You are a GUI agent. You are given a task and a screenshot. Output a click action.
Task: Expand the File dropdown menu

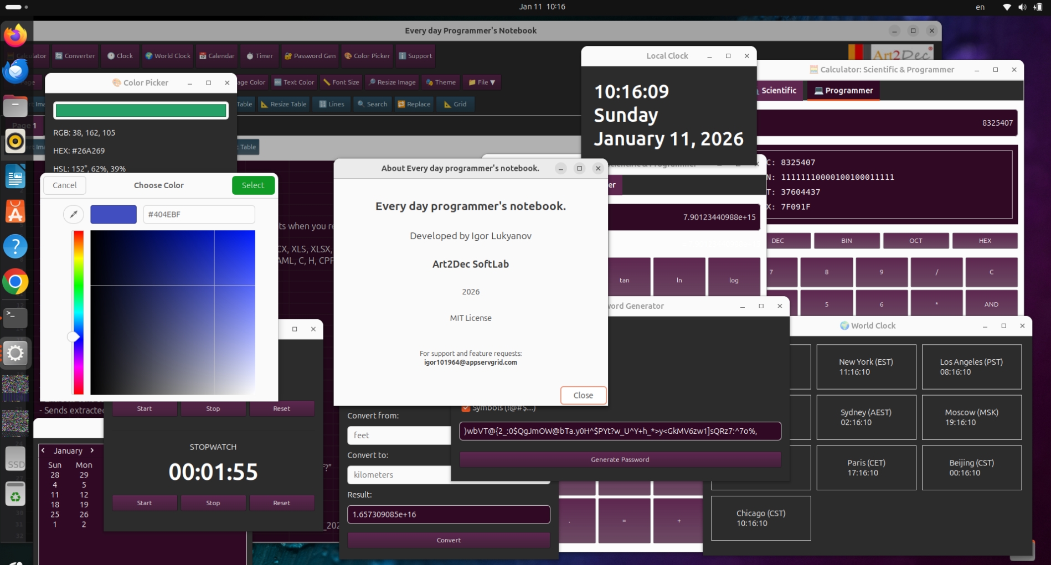(481, 82)
